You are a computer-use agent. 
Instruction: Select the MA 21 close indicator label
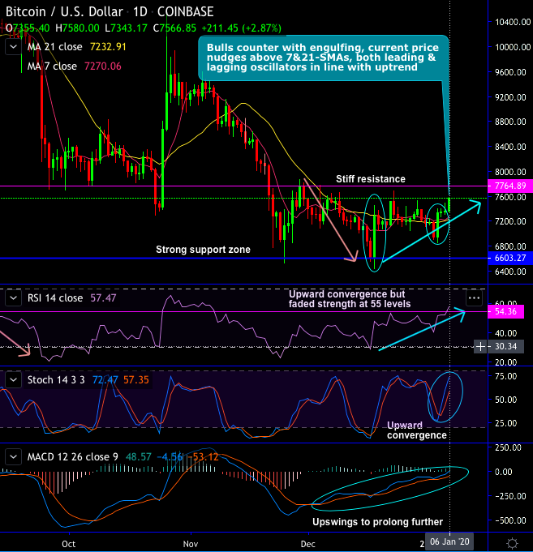55,47
